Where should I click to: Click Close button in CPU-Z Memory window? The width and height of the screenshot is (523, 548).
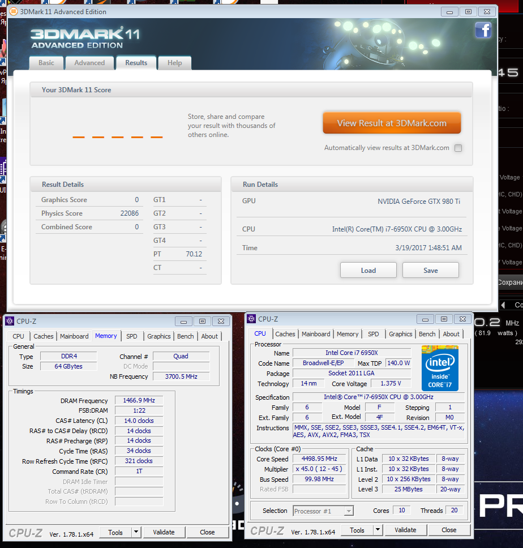coord(207,532)
